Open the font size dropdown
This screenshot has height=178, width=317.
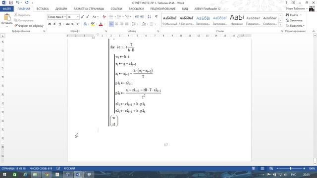78,17
